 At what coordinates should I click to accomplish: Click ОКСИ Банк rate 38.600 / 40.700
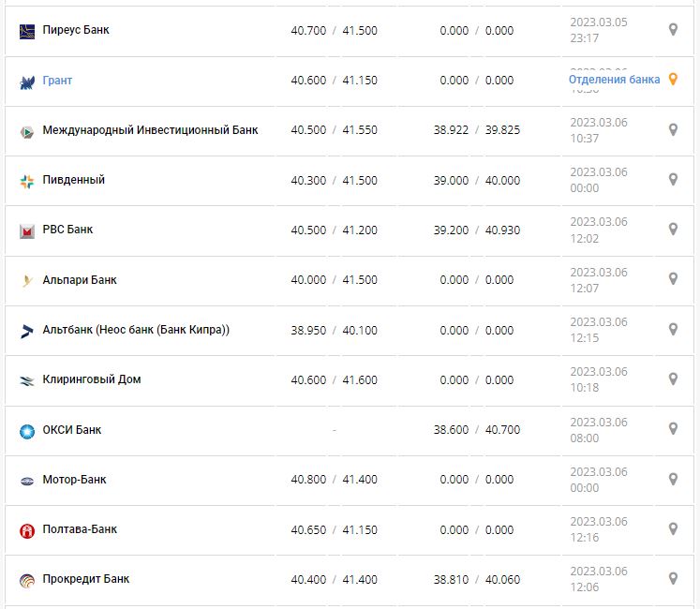(477, 430)
